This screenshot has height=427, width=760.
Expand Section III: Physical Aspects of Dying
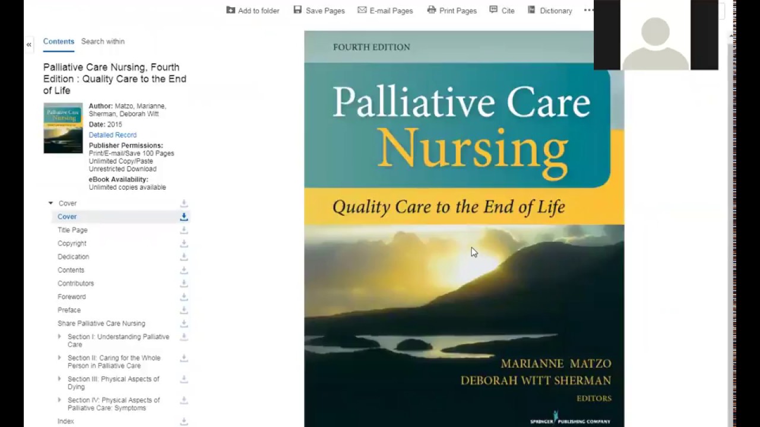[x=59, y=379]
